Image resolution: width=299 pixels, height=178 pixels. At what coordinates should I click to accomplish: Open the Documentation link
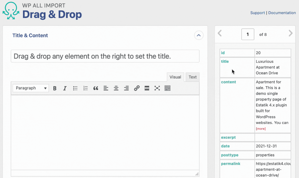[282, 13]
